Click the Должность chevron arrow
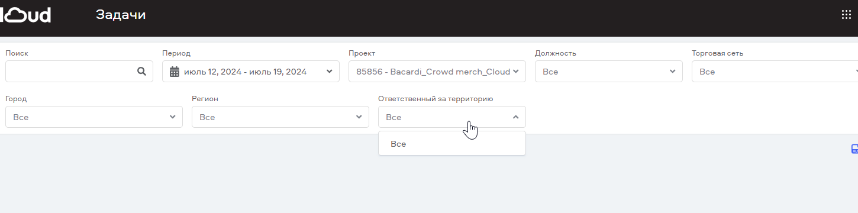858x213 pixels. (673, 72)
